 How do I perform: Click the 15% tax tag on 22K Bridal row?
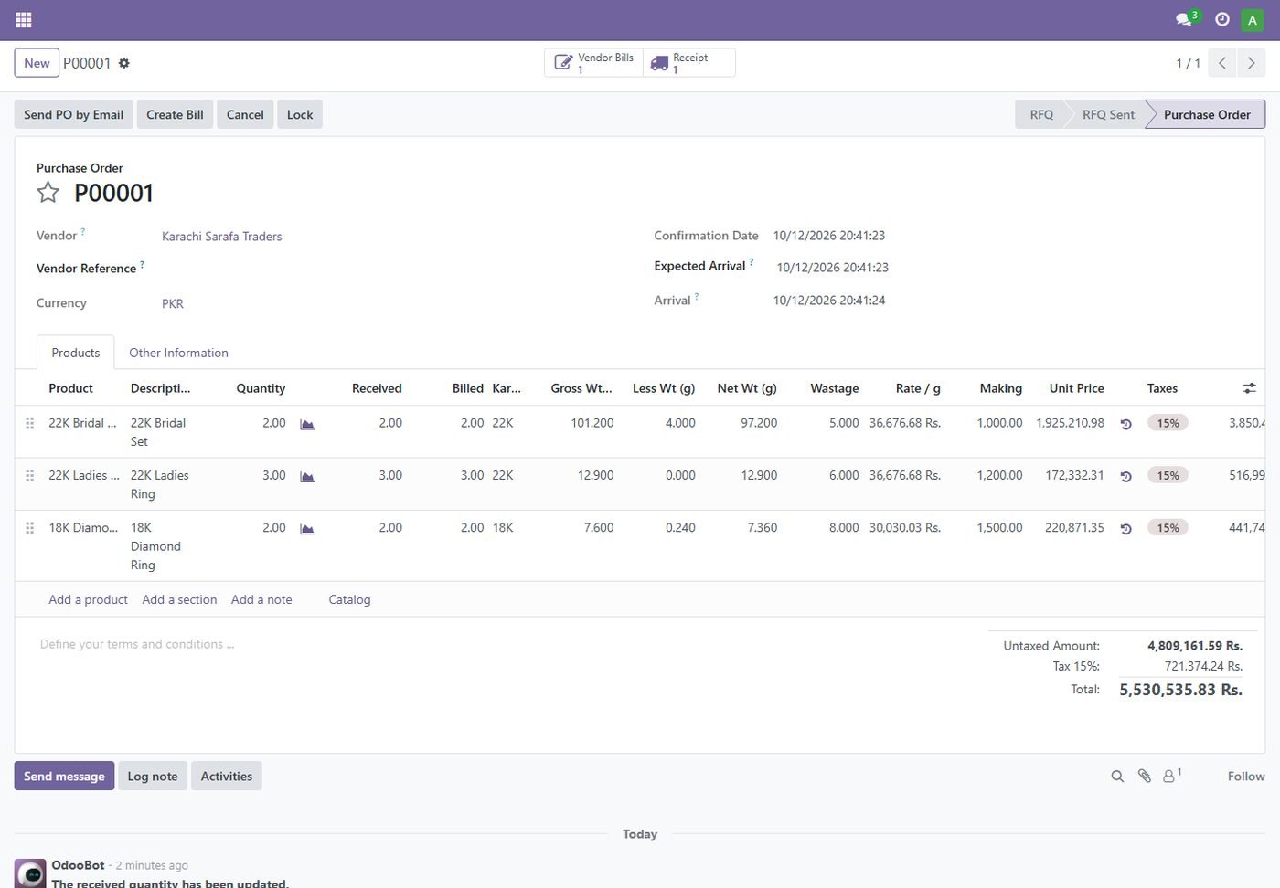[1168, 423]
